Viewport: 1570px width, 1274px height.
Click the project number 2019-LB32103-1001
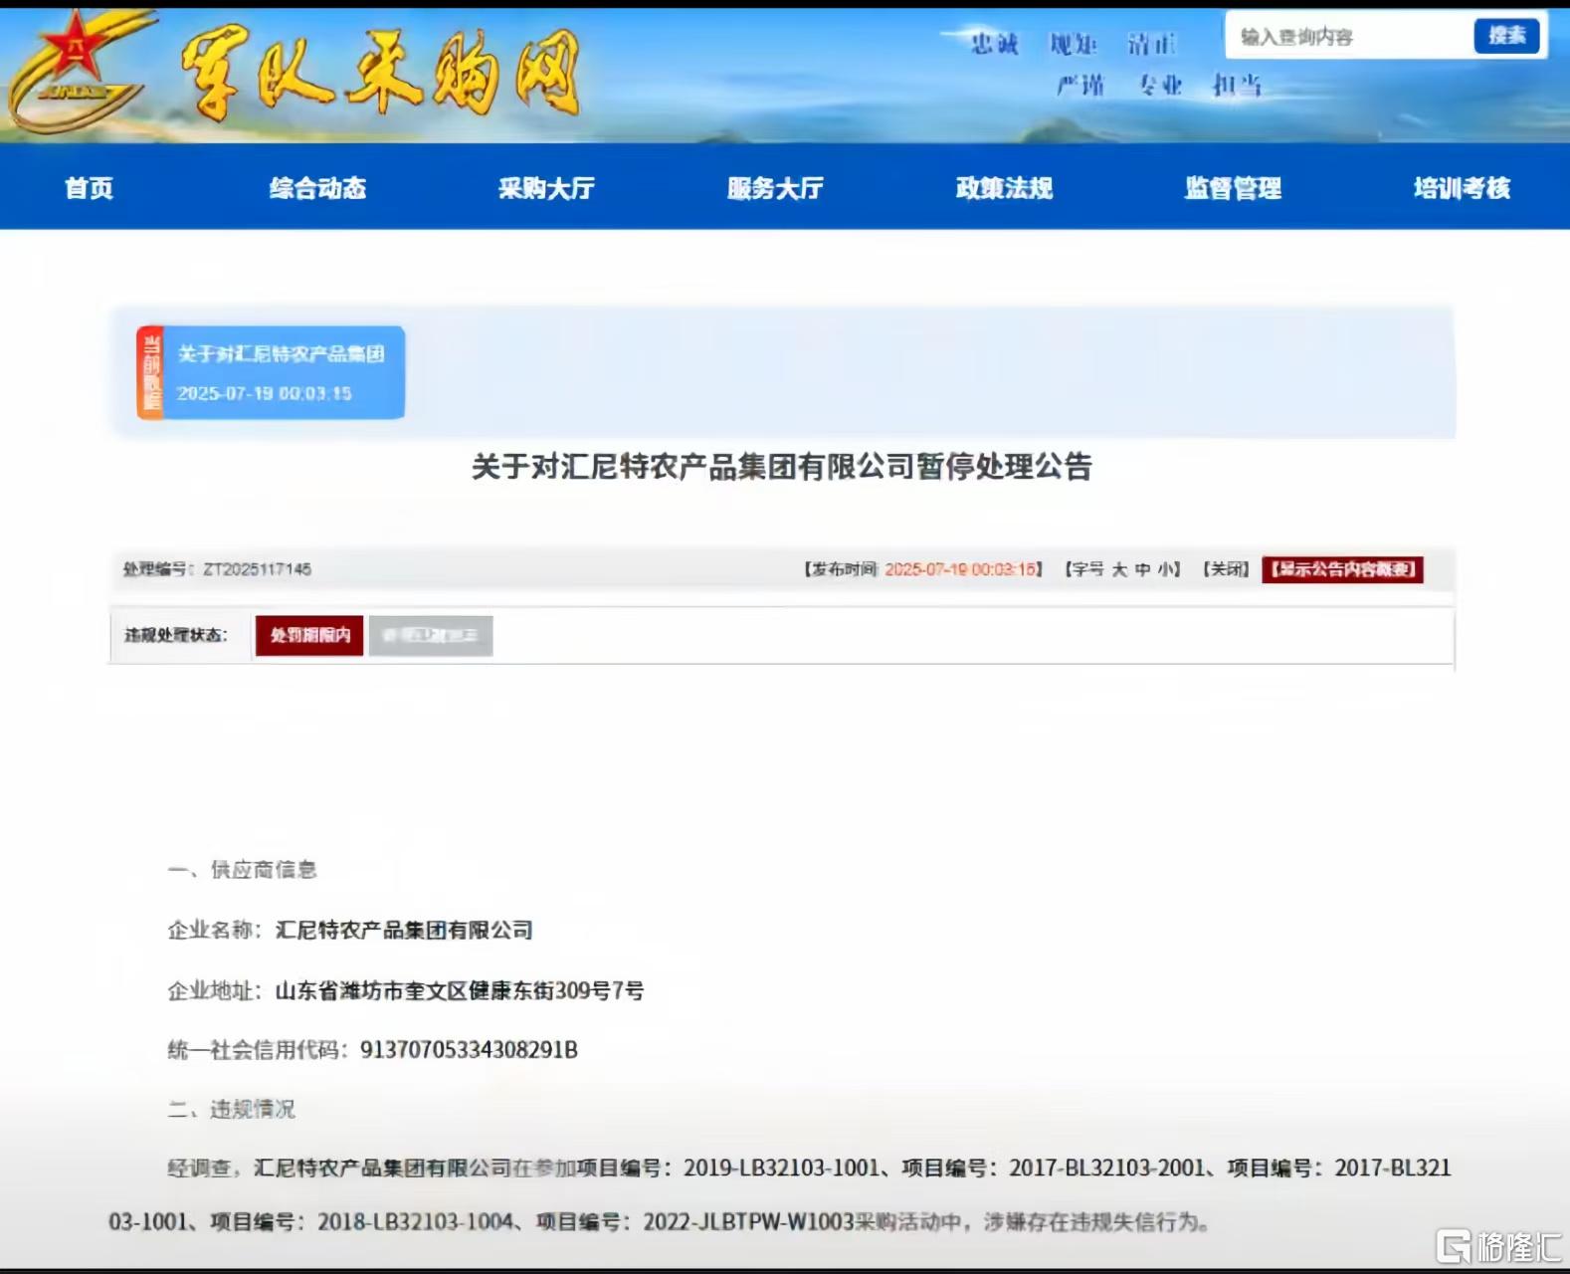click(x=782, y=1168)
